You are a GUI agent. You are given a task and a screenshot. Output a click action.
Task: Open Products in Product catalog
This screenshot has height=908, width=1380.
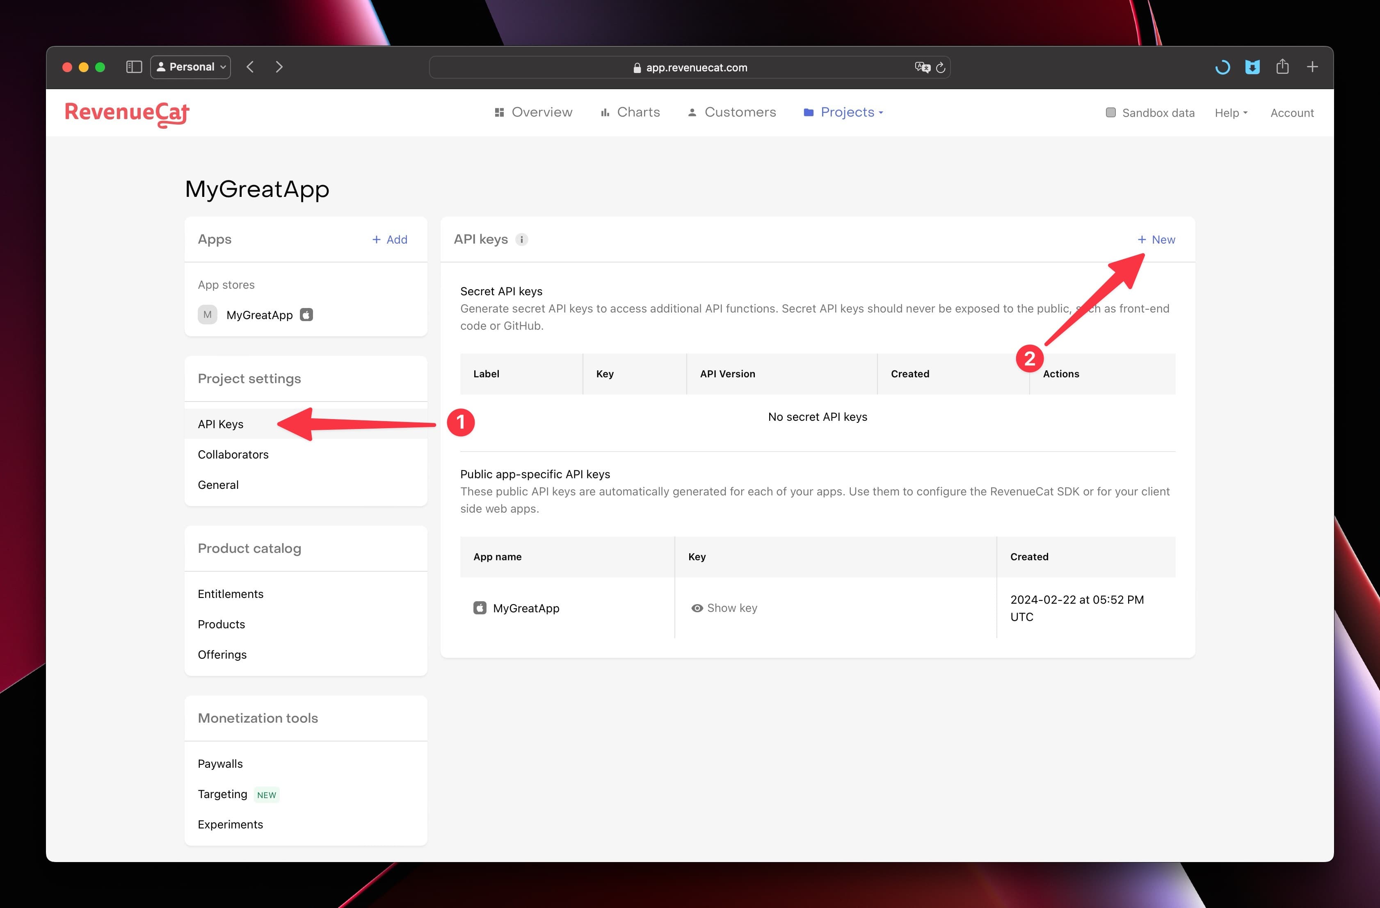[306, 624]
